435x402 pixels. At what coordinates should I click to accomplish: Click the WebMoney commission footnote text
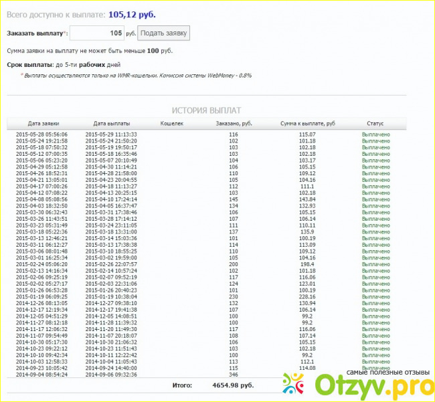[137, 76]
